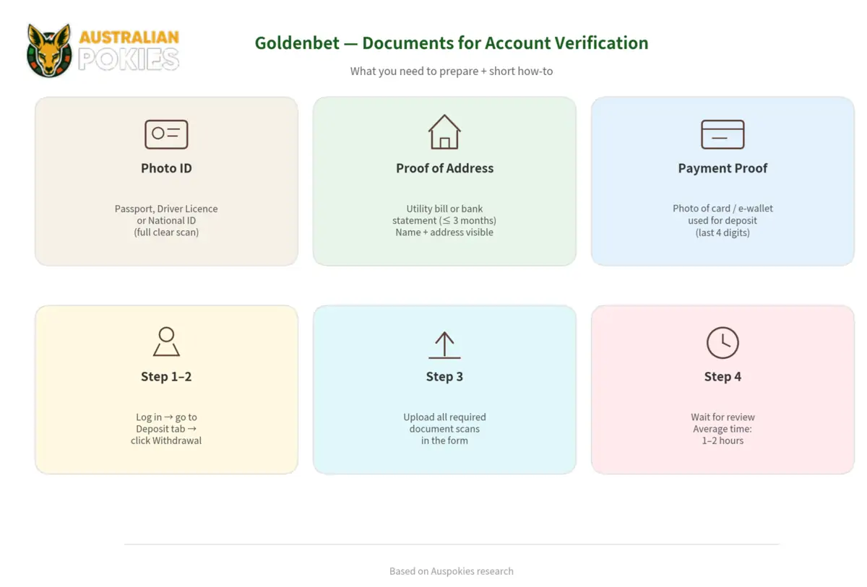Click the text 'Wait for review'
Viewport: 867px width, 587px height.
pos(722,417)
